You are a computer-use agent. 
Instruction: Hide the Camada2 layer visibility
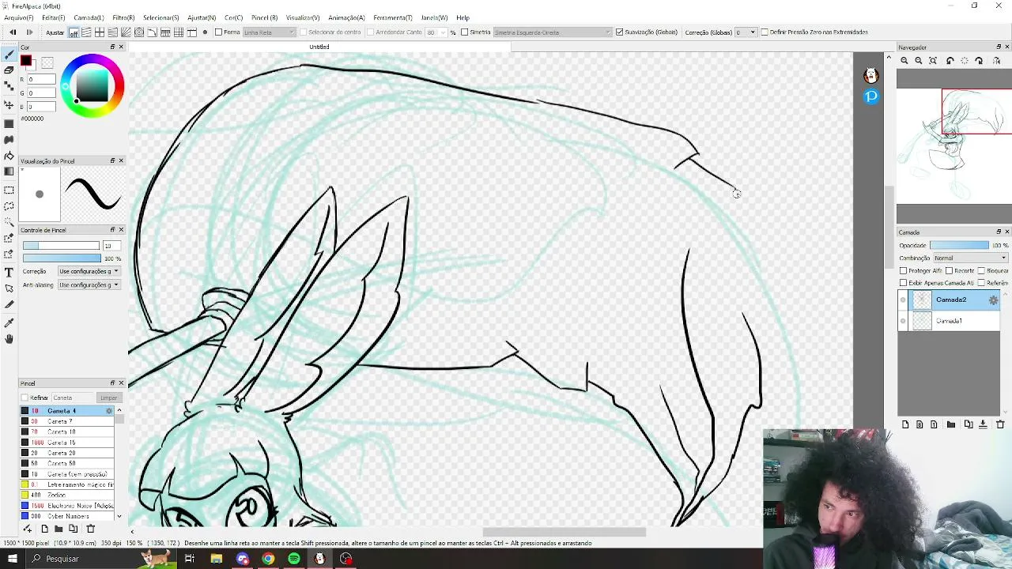coord(903,300)
